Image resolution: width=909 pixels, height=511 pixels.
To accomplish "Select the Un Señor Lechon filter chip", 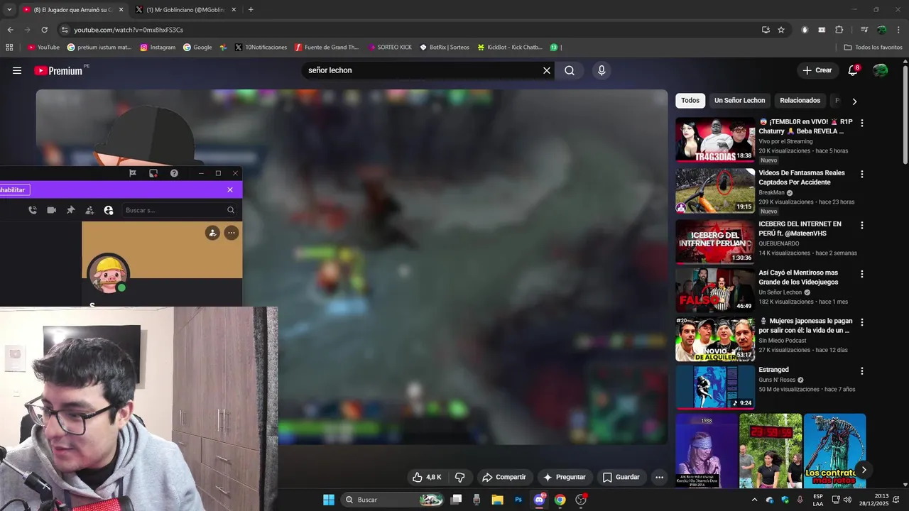I will tap(739, 101).
